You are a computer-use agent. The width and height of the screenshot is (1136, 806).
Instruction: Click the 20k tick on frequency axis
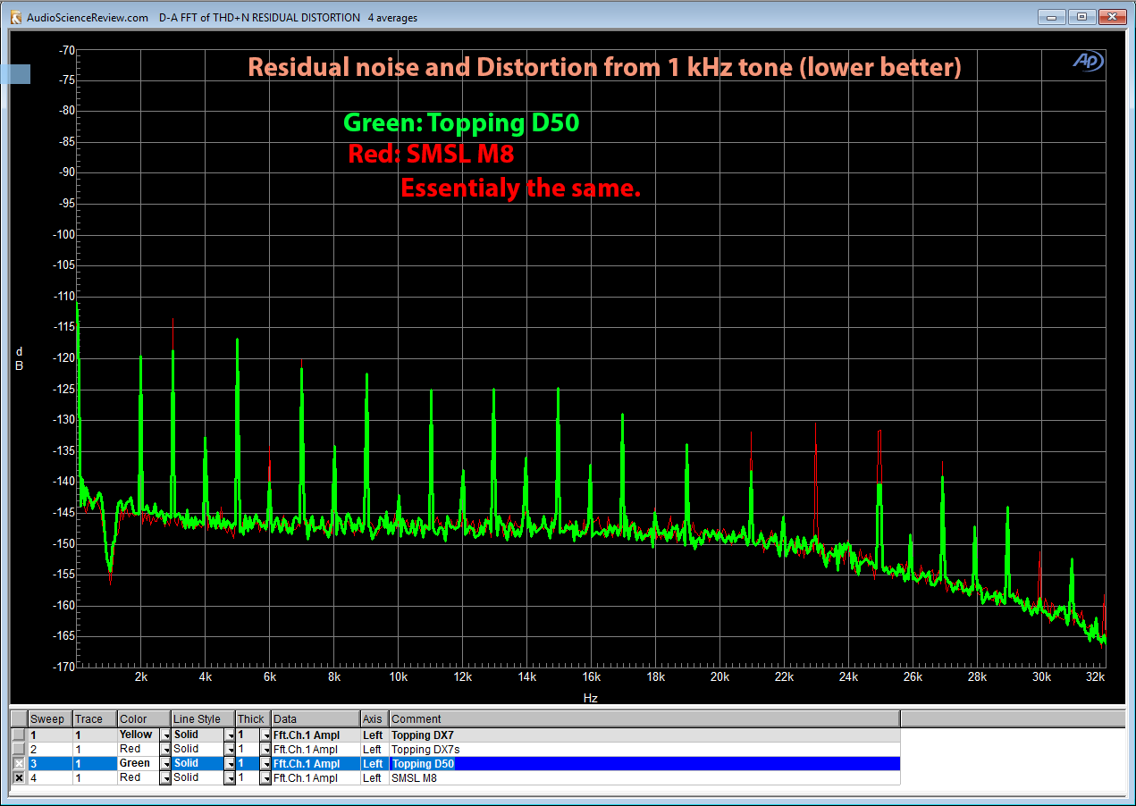719,677
